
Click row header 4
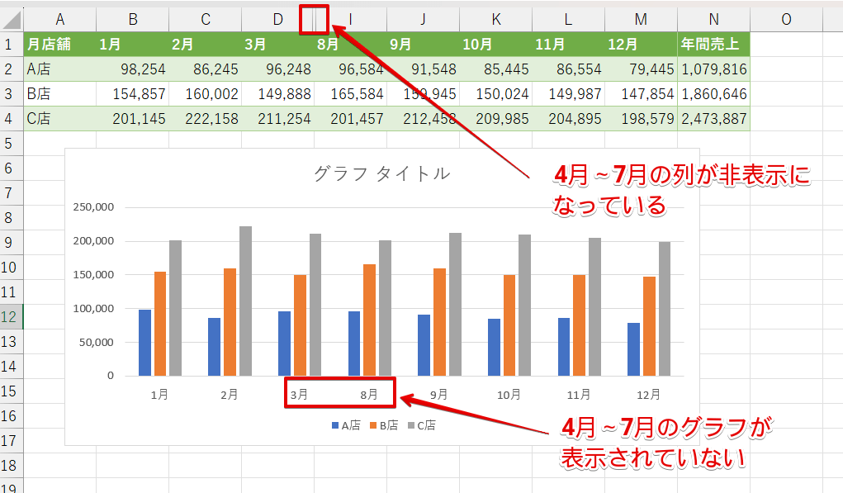click(11, 118)
